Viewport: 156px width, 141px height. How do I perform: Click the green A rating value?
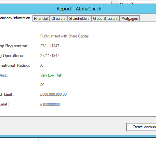[x=41, y=65]
